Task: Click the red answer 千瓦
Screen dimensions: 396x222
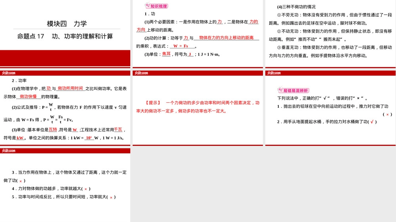Action: click(118, 130)
